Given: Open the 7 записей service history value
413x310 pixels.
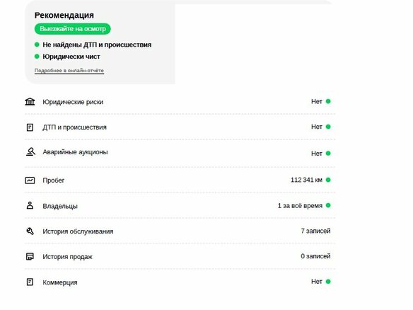Looking at the screenshot, I should (315, 231).
